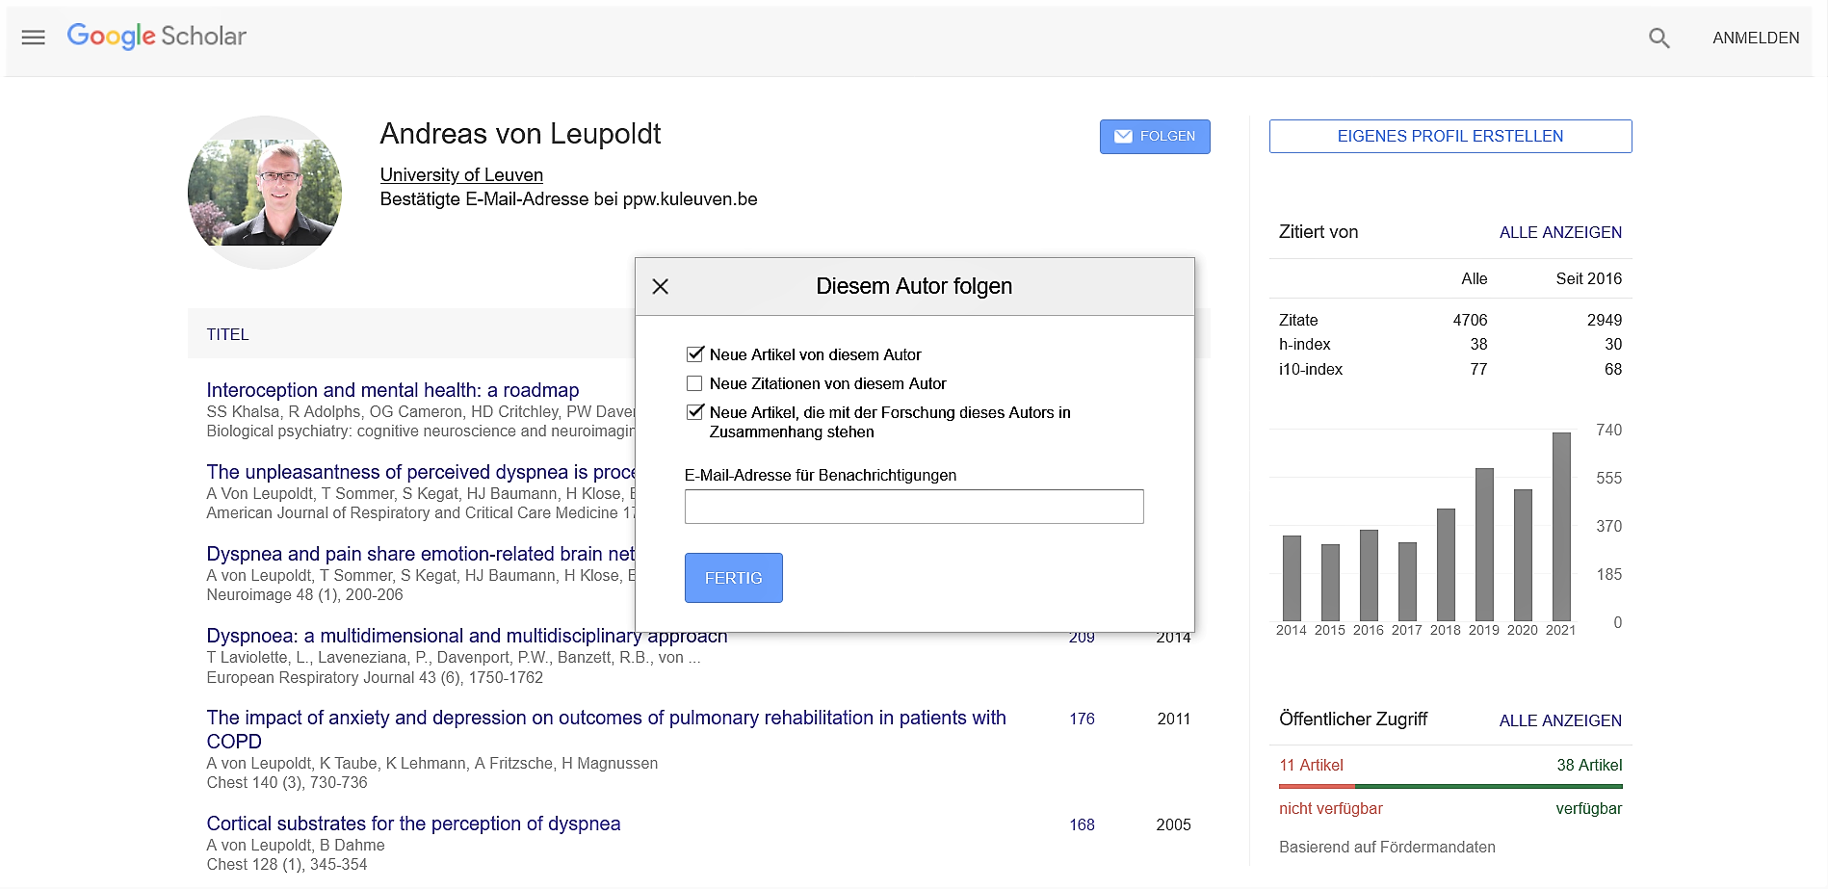
Task: Click the author's profile photo
Action: pos(265,193)
